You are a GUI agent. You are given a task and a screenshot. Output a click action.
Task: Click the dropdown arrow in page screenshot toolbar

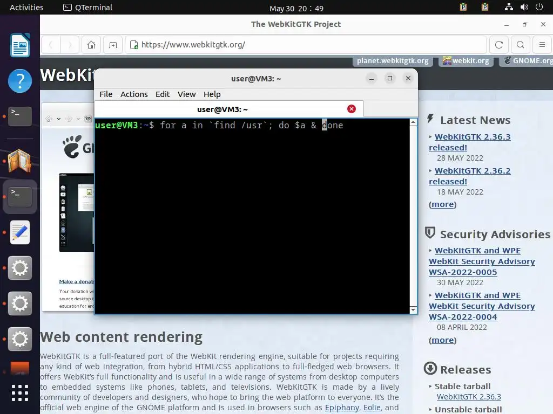(58, 119)
